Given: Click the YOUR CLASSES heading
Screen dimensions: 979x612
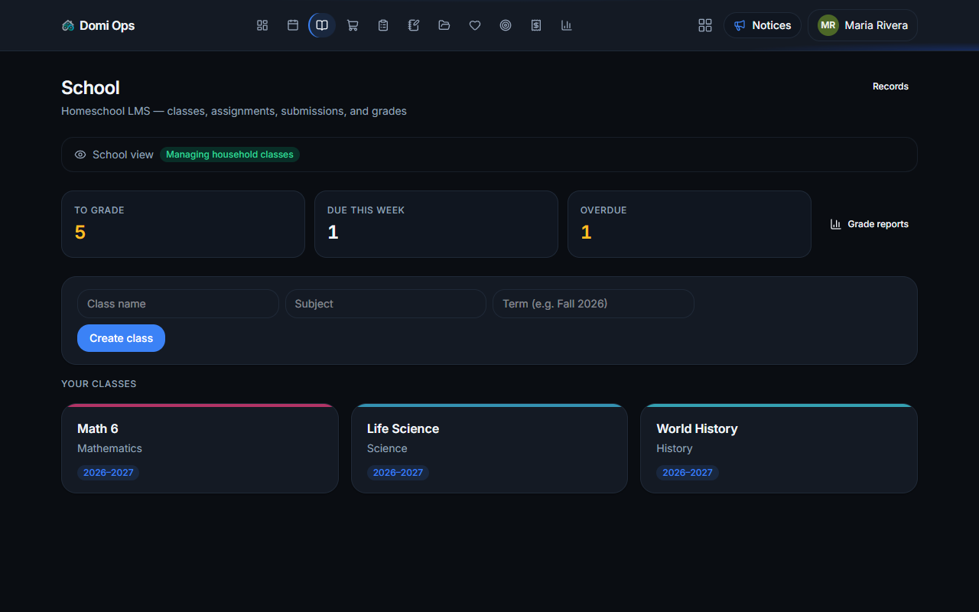Looking at the screenshot, I should [x=99, y=384].
